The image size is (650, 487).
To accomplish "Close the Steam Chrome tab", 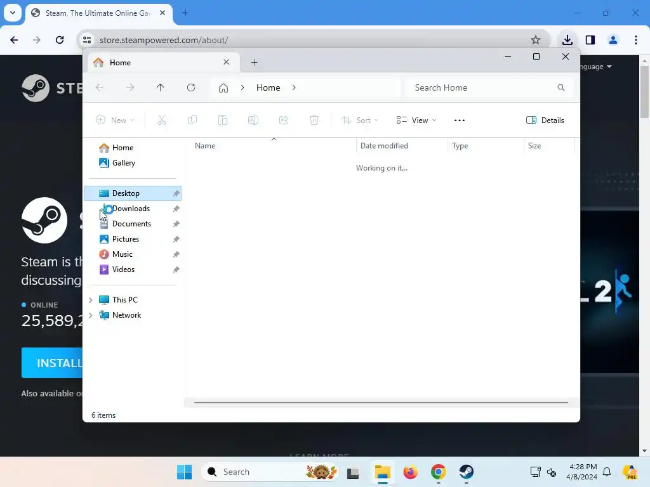I will point(162,13).
